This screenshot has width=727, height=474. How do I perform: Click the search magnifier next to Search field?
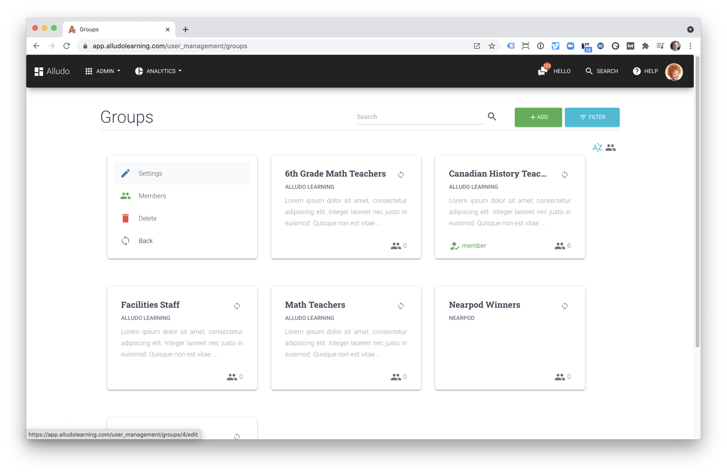point(492,117)
